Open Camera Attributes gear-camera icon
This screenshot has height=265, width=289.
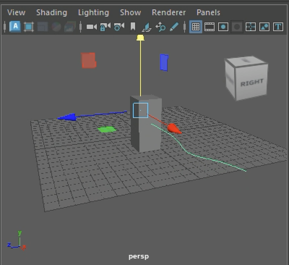click(119, 27)
